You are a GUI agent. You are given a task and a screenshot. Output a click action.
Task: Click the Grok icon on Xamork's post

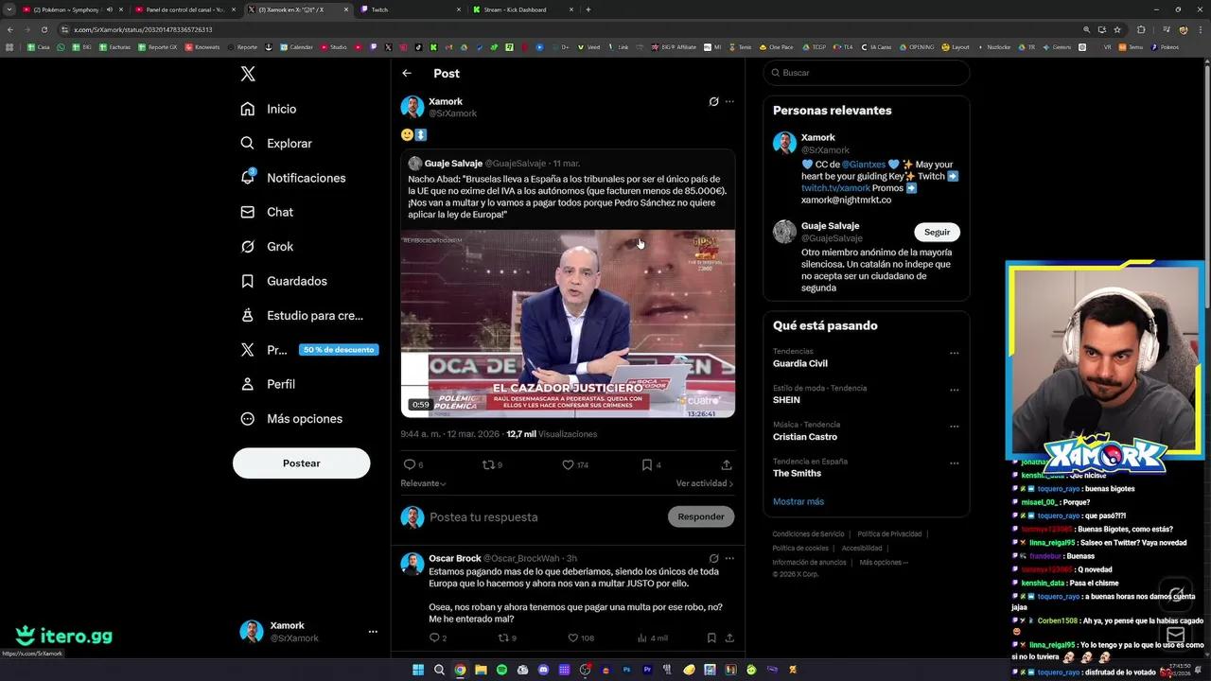tap(713, 101)
